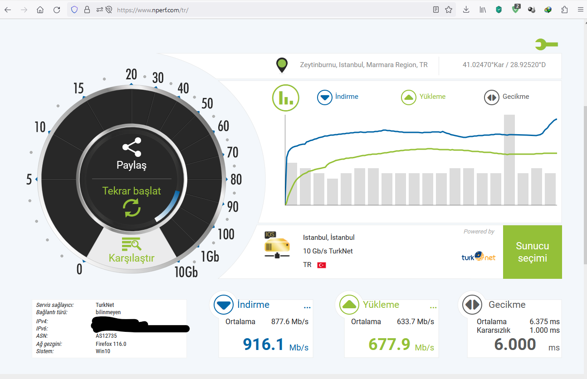Reload the nPerf page
The height and width of the screenshot is (379, 587).
tap(57, 10)
